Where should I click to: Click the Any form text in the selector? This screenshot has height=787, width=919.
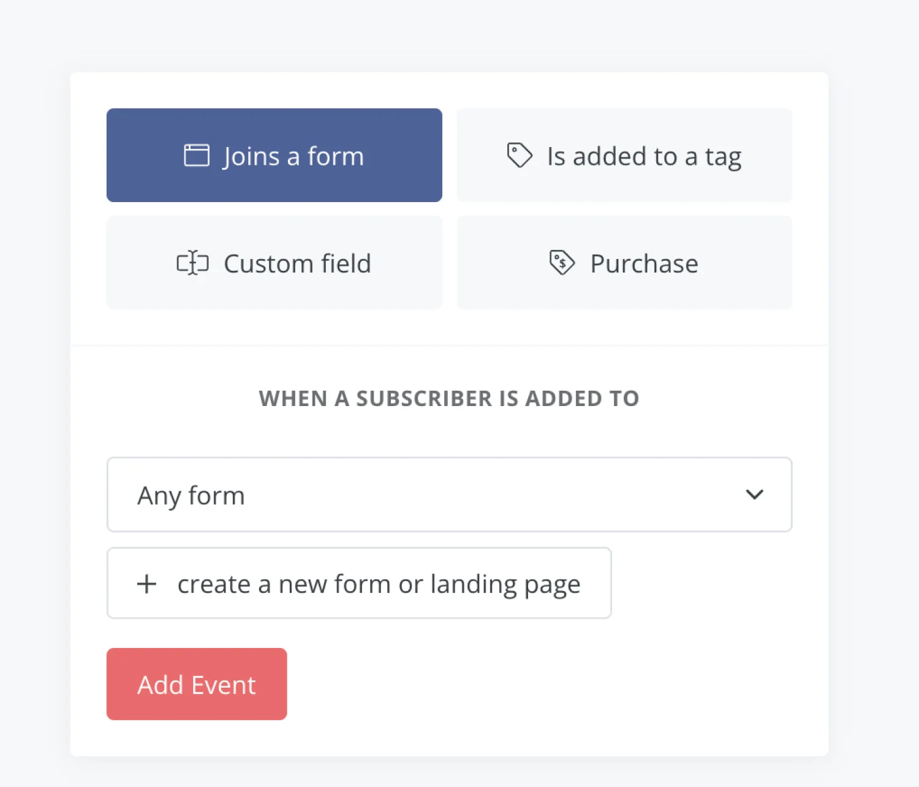click(x=191, y=495)
